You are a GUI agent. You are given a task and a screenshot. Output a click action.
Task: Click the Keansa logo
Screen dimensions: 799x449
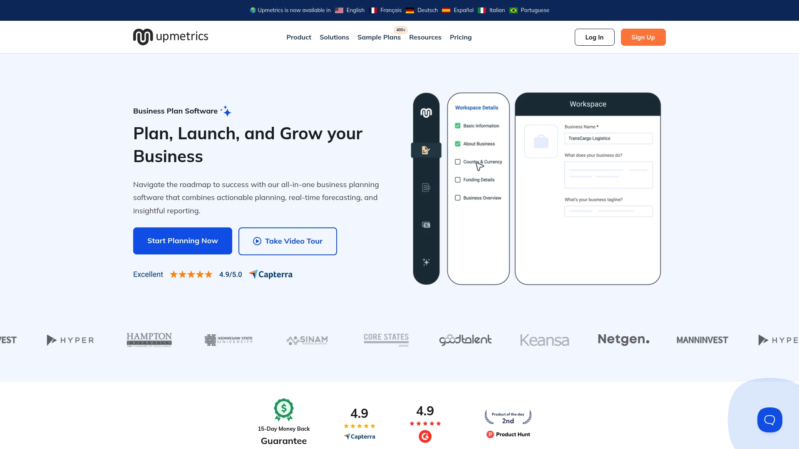[544, 340]
